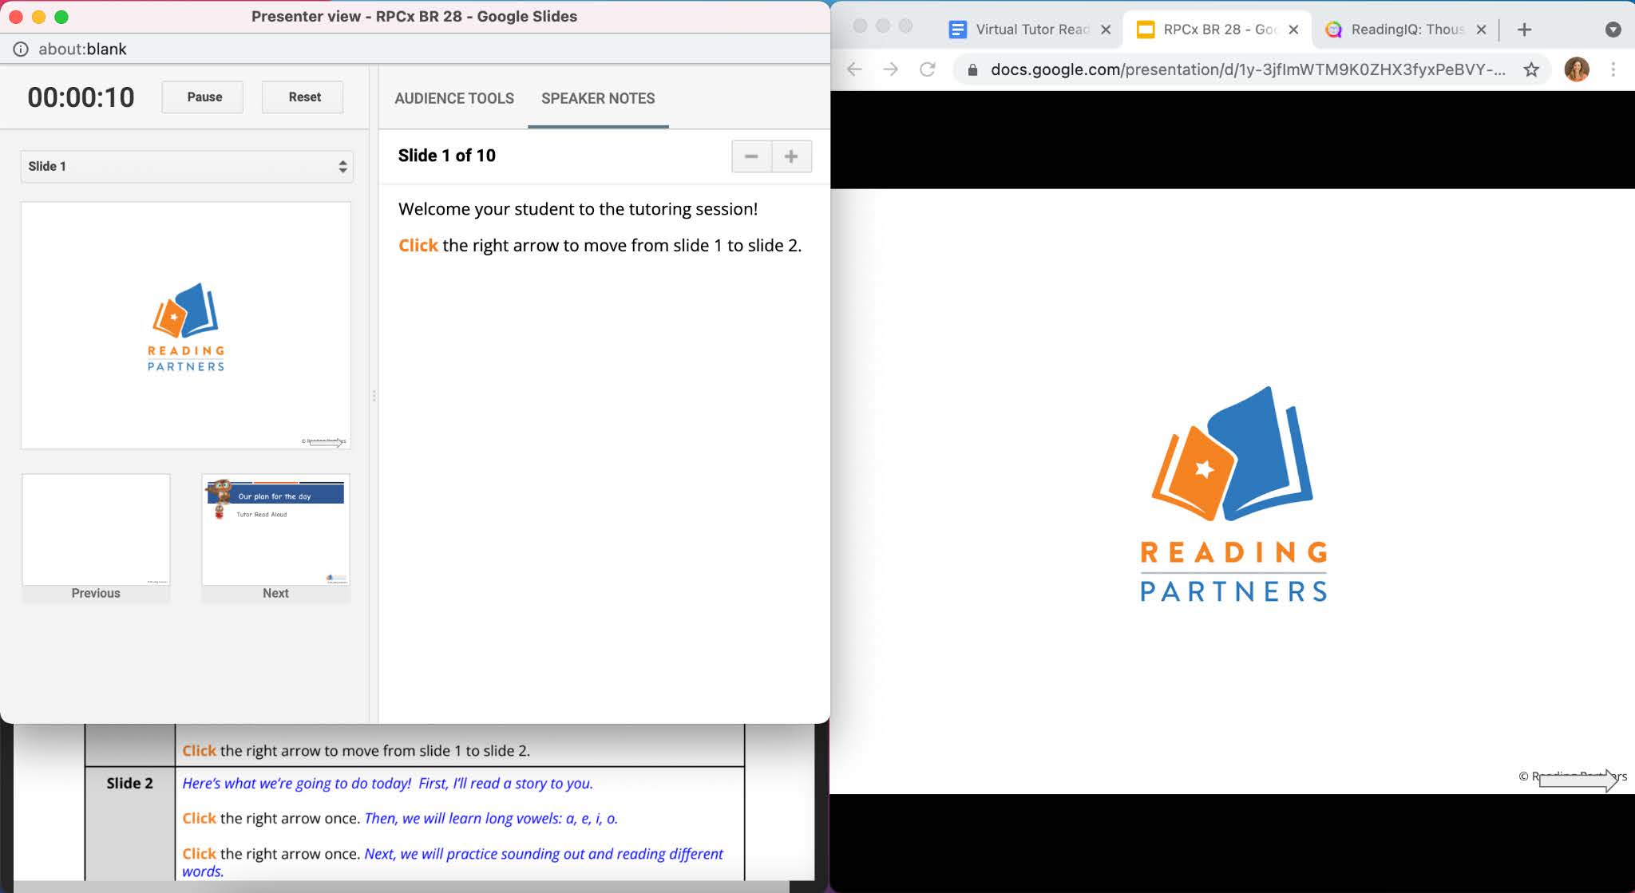Open the Chrome profile avatar
Screen dimensions: 1635x893
coord(1577,69)
